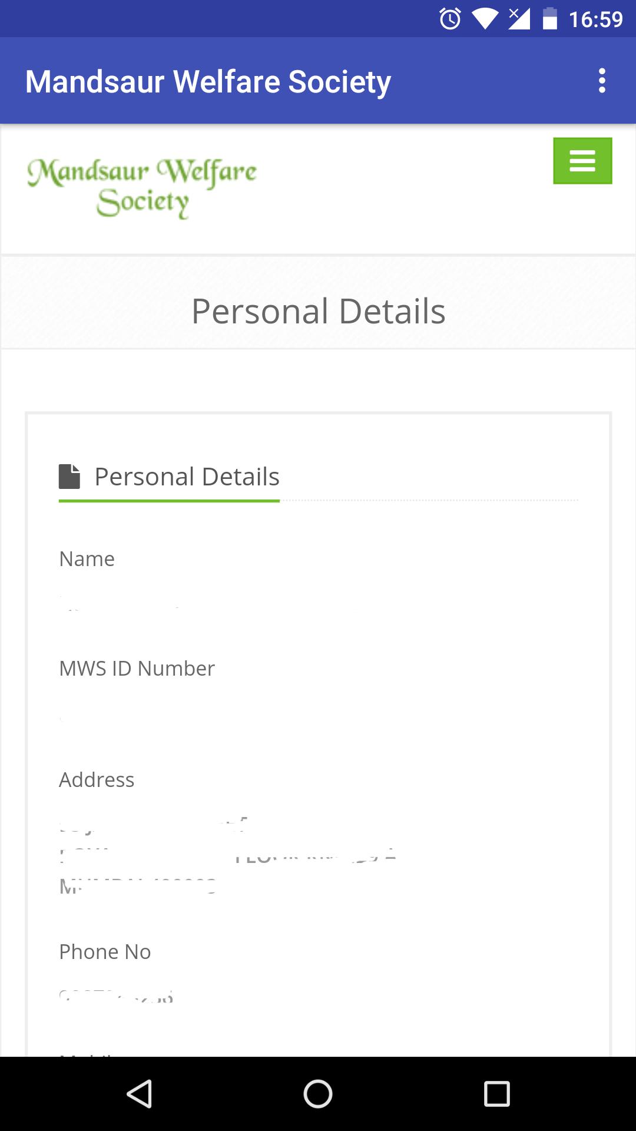Tap the Mandsaur Welfare Society app title
Image resolution: width=636 pixels, height=1131 pixels.
pyautogui.click(x=208, y=81)
